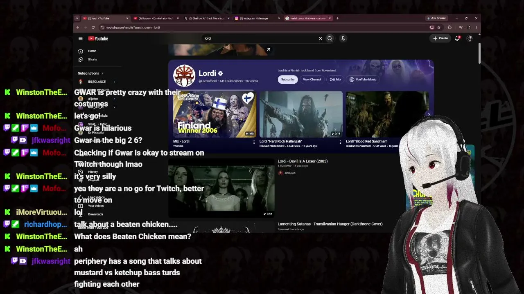
Task: Open options for 'Mix - Lordi'
Action: click(x=254, y=142)
